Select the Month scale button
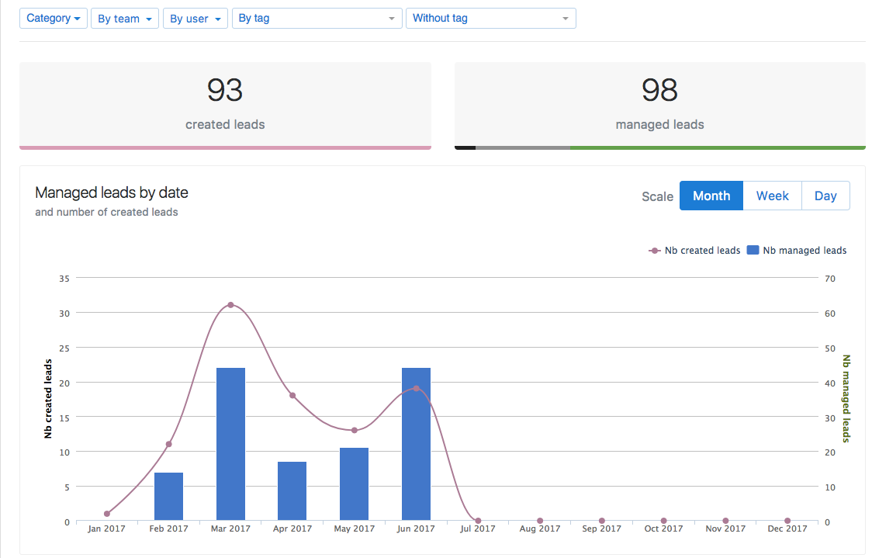872x558 pixels. [711, 196]
